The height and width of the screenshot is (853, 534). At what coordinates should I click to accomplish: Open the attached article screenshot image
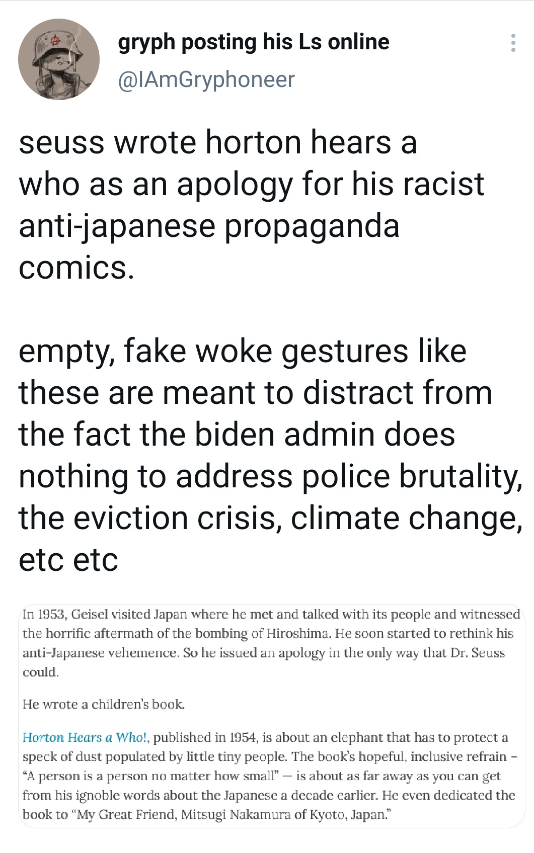(x=271, y=716)
